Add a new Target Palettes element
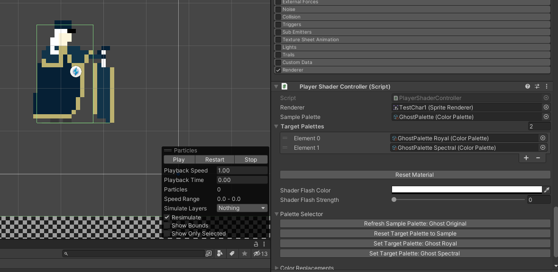Image resolution: width=558 pixels, height=272 pixels. [x=526, y=158]
